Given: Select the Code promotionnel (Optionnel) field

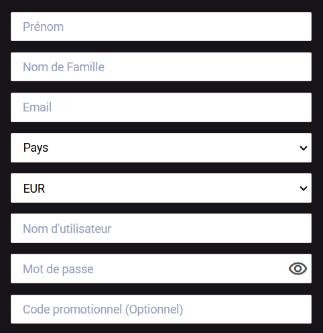Looking at the screenshot, I should click(161, 309).
